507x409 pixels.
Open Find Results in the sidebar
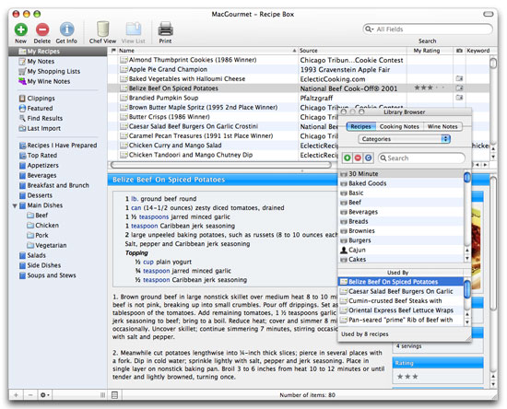44,118
